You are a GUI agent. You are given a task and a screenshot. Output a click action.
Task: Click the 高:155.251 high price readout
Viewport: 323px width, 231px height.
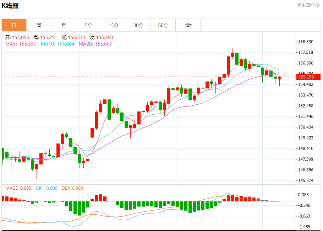pyautogui.click(x=45, y=37)
